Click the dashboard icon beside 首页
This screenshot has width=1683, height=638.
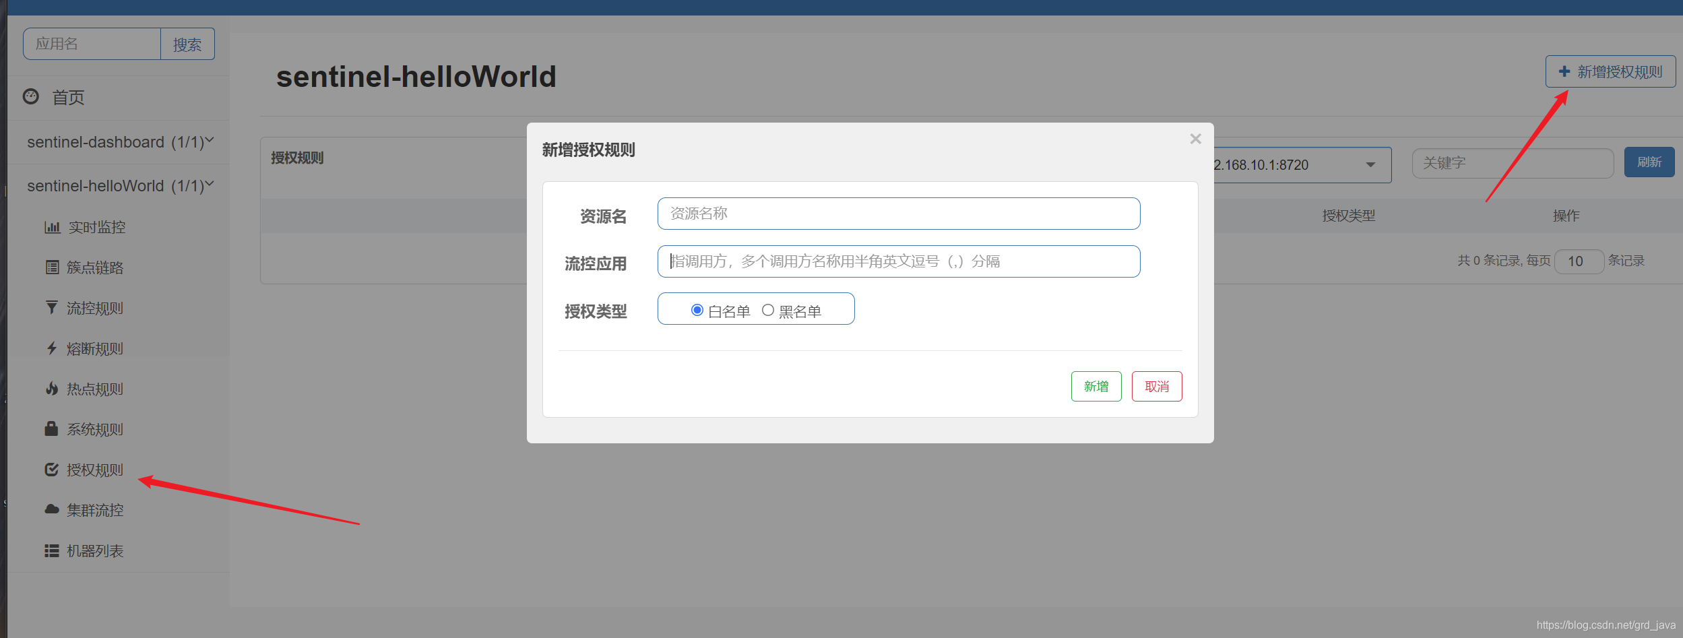pos(31,97)
